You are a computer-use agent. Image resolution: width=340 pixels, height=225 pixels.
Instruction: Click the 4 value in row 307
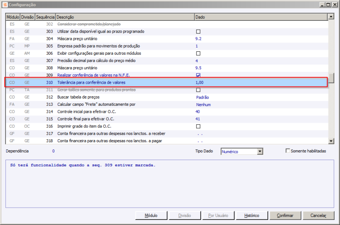point(197,61)
